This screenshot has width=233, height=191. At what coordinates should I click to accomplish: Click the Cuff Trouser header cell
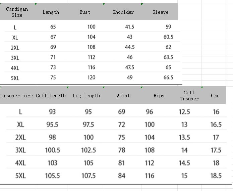tap(189, 96)
